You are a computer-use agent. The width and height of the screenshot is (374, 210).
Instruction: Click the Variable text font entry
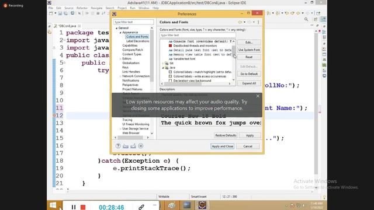tap(184, 59)
